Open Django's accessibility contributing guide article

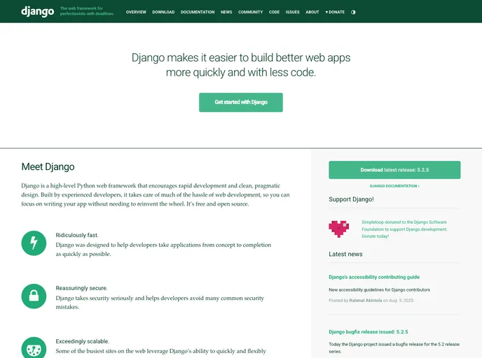pos(374,277)
